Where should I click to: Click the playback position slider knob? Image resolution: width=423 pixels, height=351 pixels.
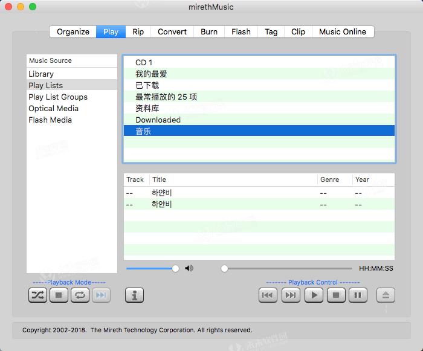coord(224,268)
